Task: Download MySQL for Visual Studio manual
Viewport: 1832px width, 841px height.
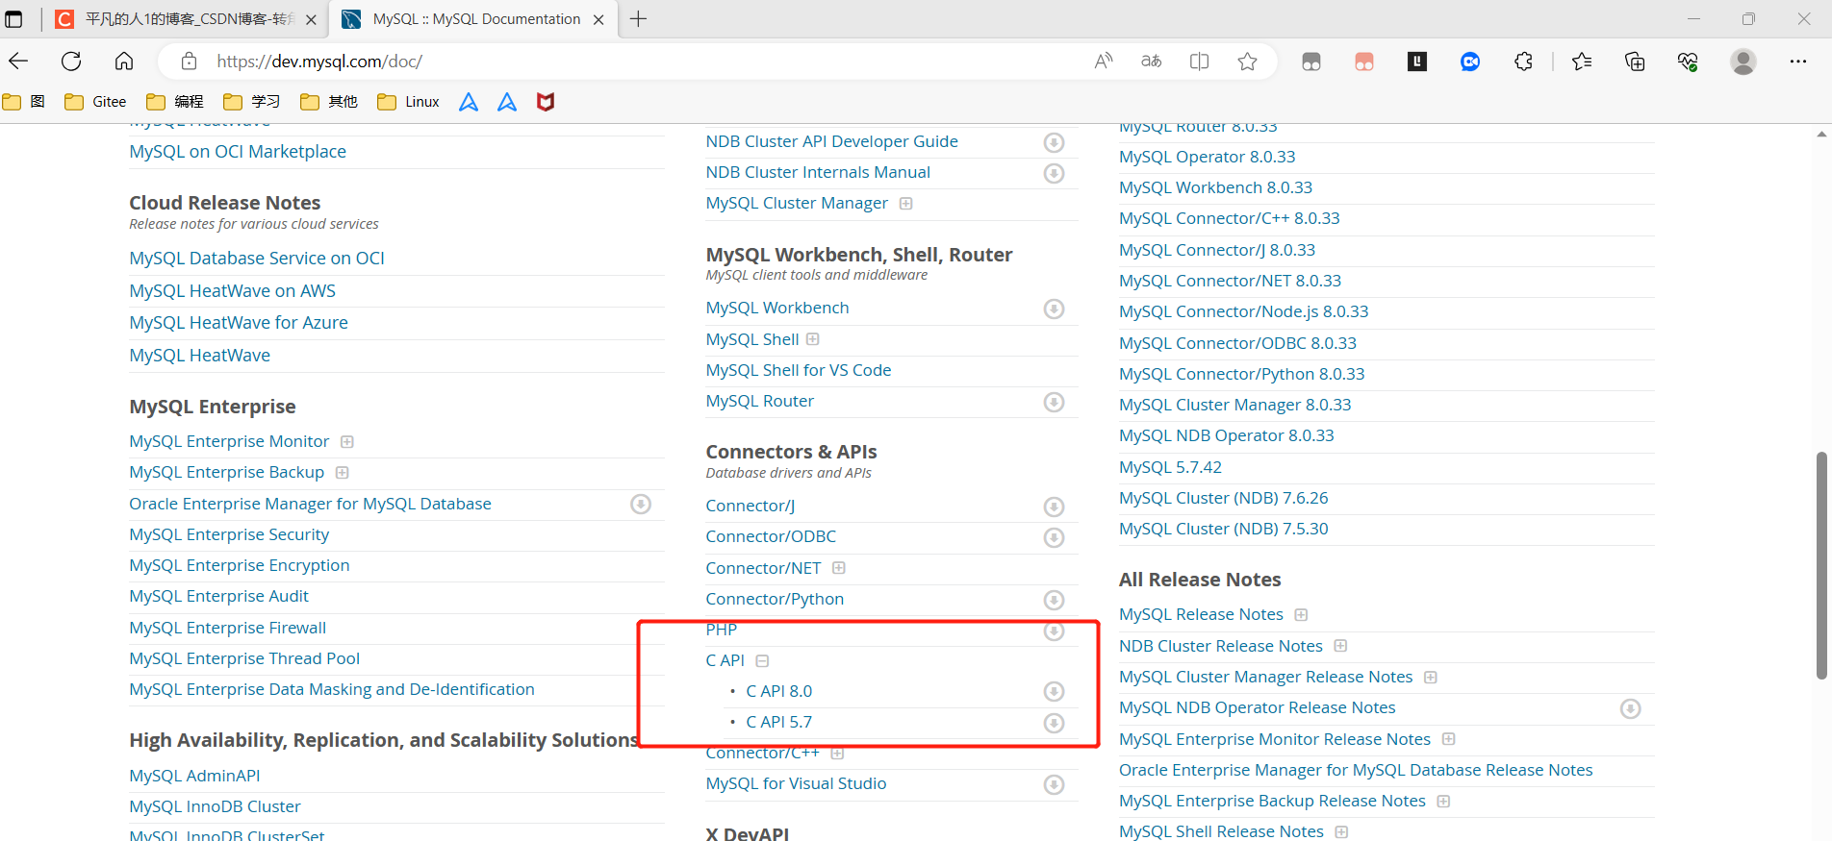Action: pos(1055,785)
